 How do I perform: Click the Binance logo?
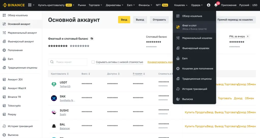point(14,5)
